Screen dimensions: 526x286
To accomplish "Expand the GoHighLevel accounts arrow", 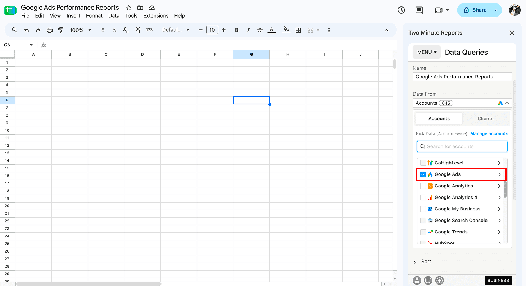I will pos(499,163).
